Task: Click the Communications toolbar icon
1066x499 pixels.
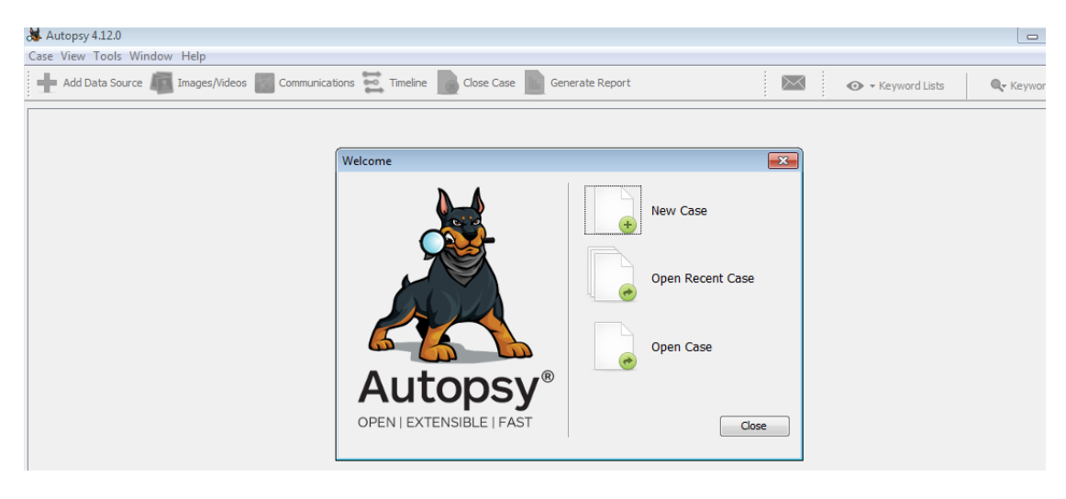Action: point(264,83)
